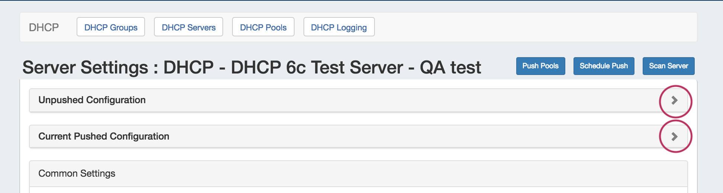Start a scan with Scan Server
The height and width of the screenshot is (193, 723).
pyautogui.click(x=668, y=66)
